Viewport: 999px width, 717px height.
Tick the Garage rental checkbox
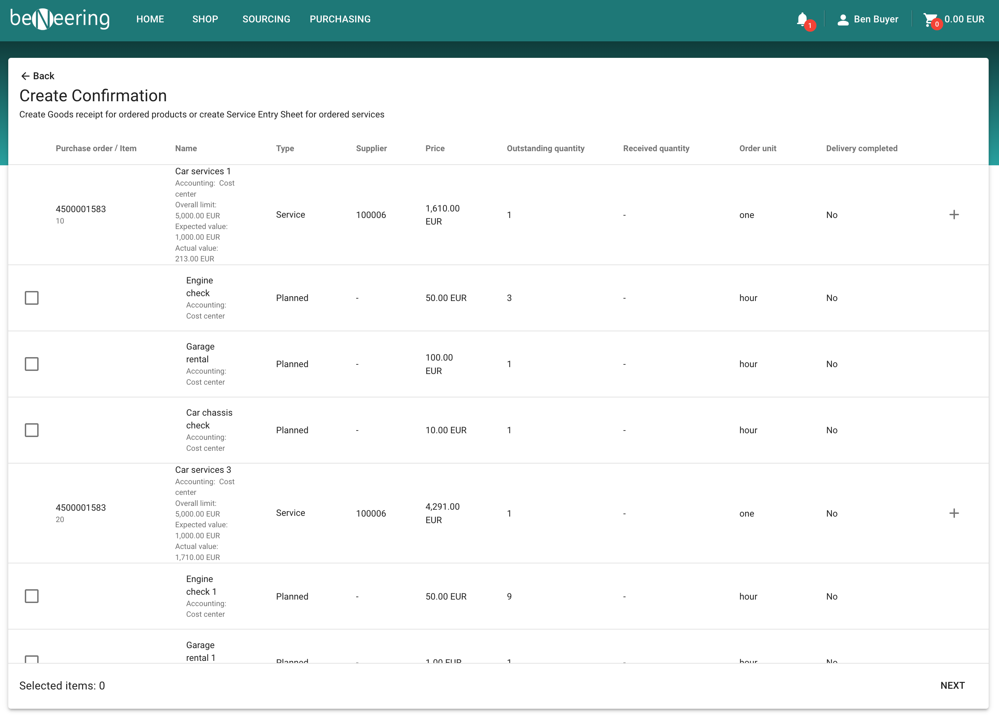32,364
